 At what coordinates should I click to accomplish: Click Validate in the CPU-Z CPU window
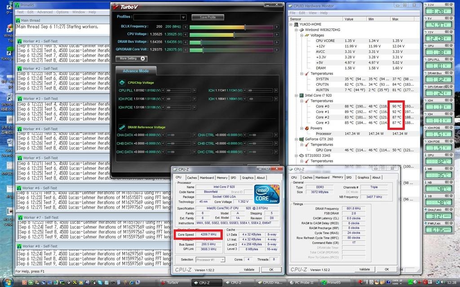249,270
